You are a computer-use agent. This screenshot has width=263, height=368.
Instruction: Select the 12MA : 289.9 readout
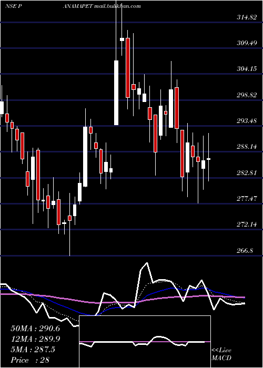35,339
